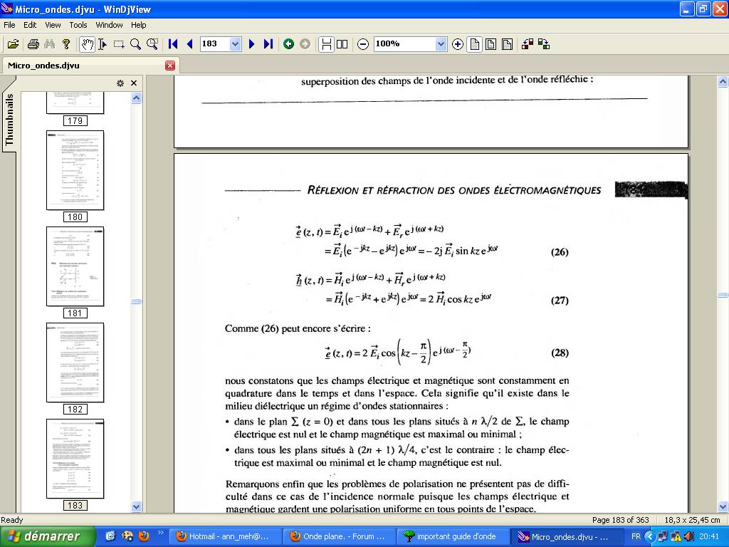Screen dimensions: 729x547
Task: Switch to important guide d'onde taskbar window
Action: (x=453, y=536)
